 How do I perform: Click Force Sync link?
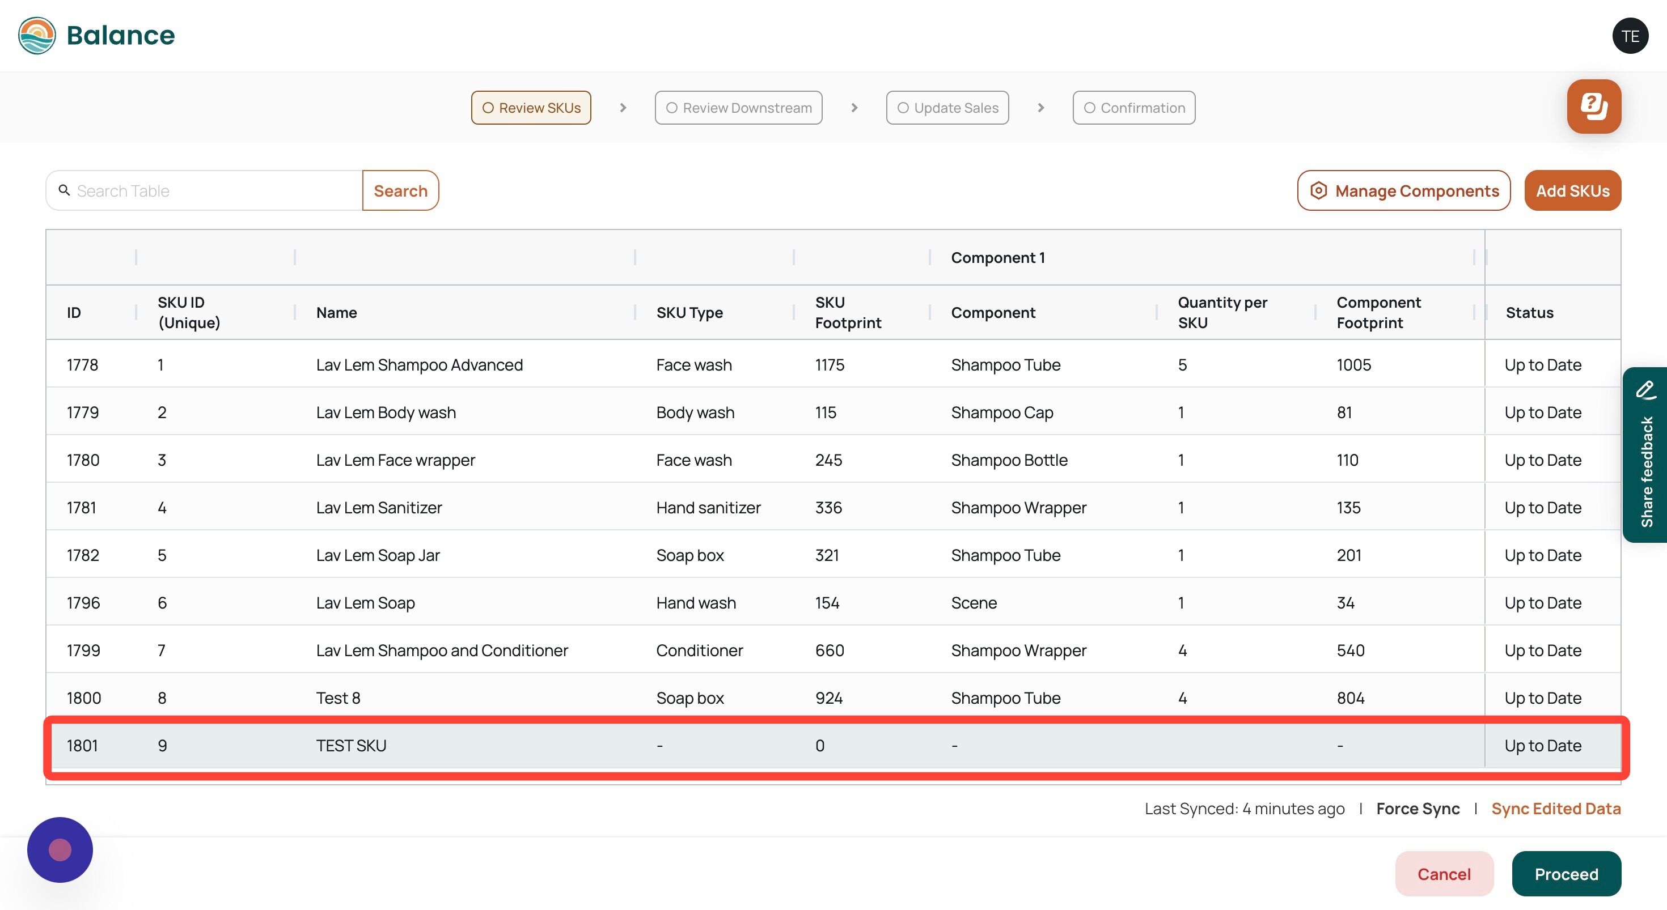click(1418, 809)
